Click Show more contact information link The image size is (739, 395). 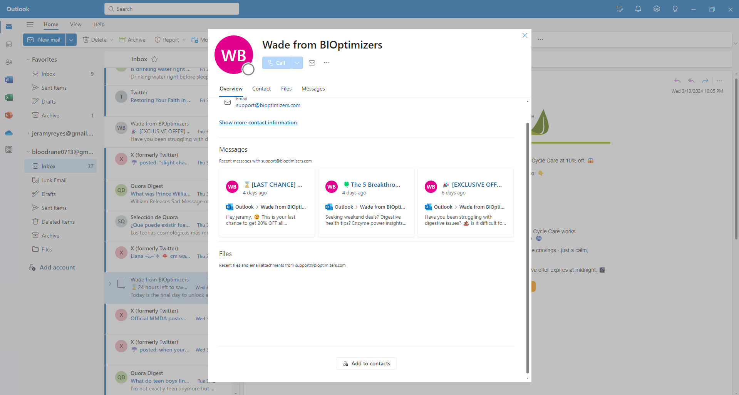click(258, 122)
